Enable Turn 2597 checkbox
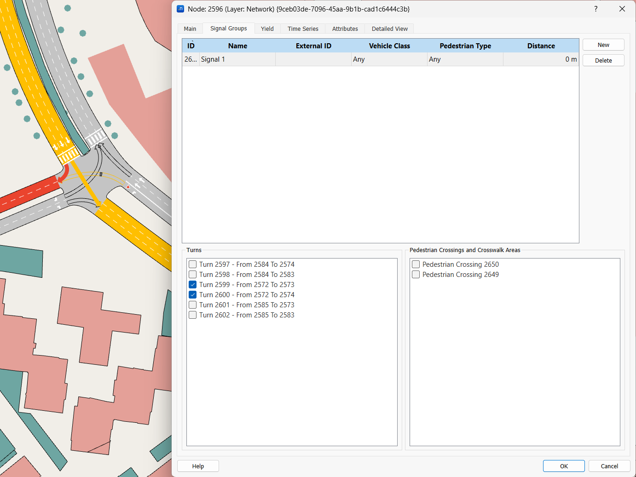Screen dimensions: 636x477 click(193, 264)
